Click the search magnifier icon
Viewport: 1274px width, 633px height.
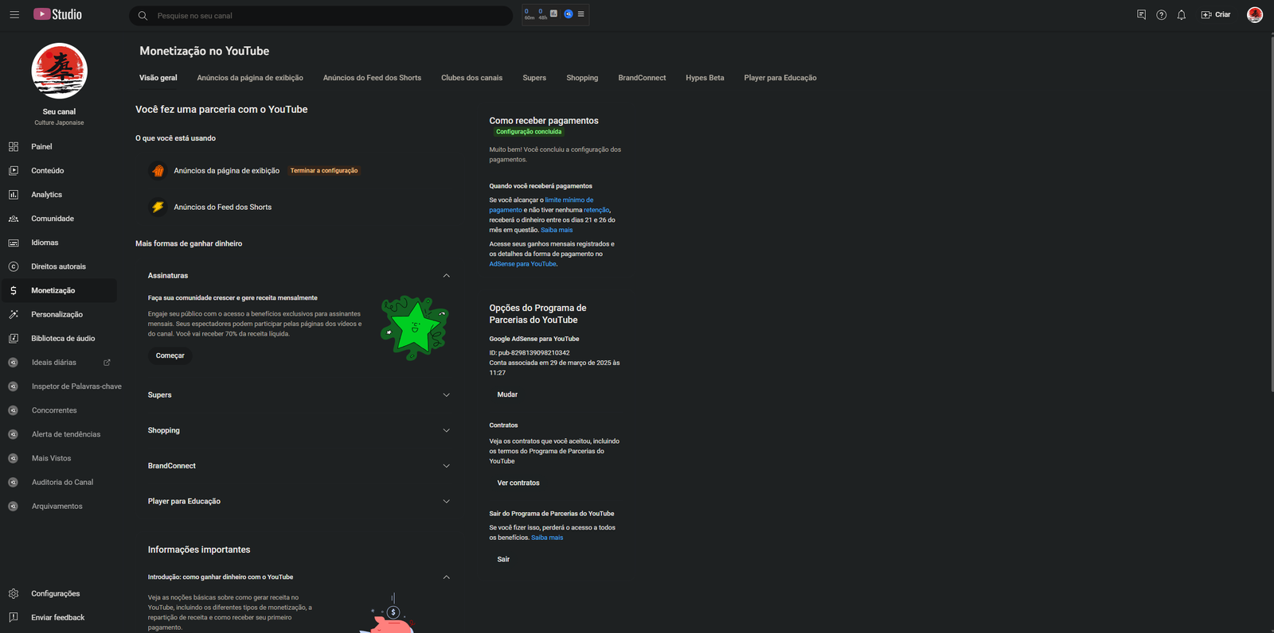[x=143, y=15]
